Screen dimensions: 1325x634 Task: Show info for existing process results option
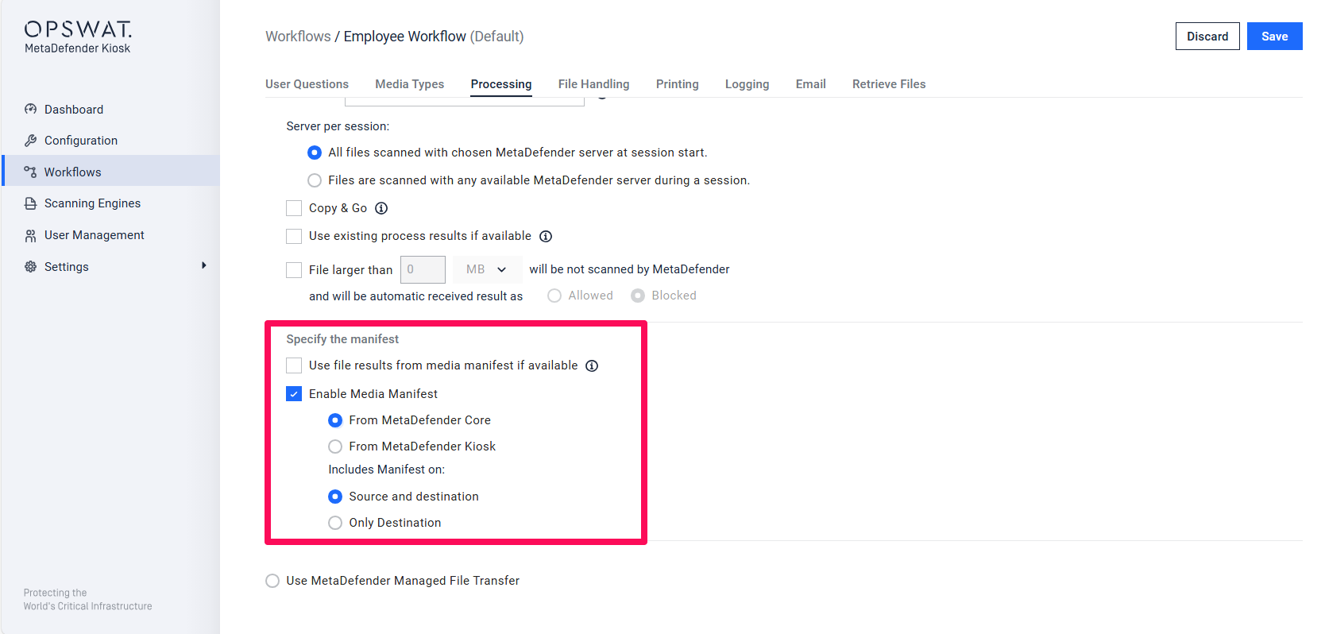click(546, 236)
